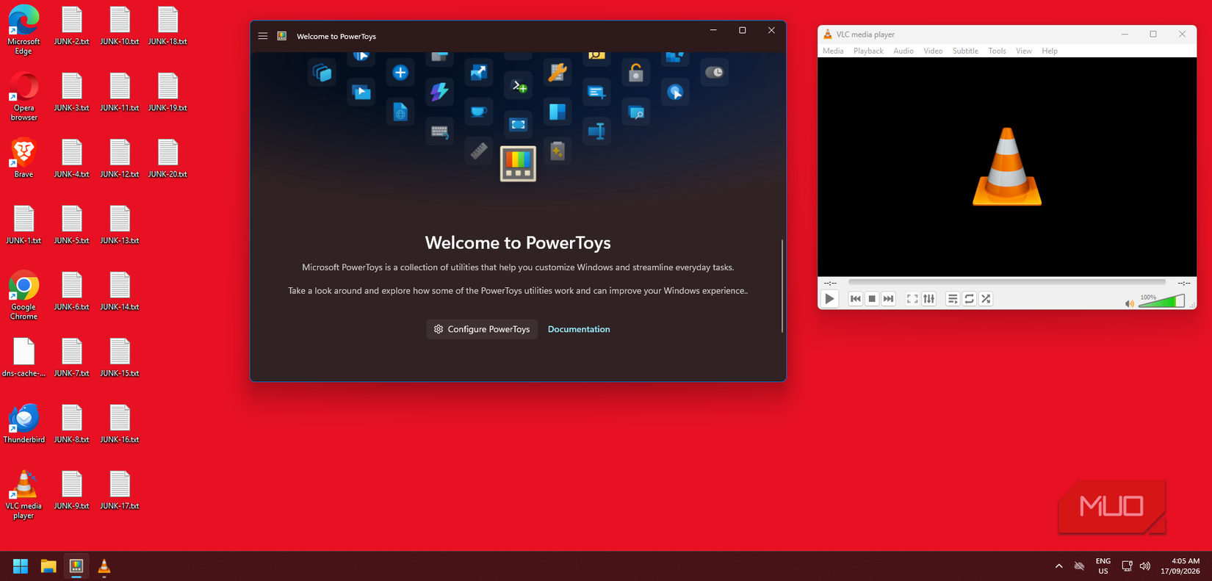Select JUNK-1.txt on the desktop
The image size is (1212, 581).
click(x=24, y=225)
